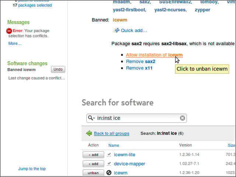Sort results by Name column

click(114, 145)
